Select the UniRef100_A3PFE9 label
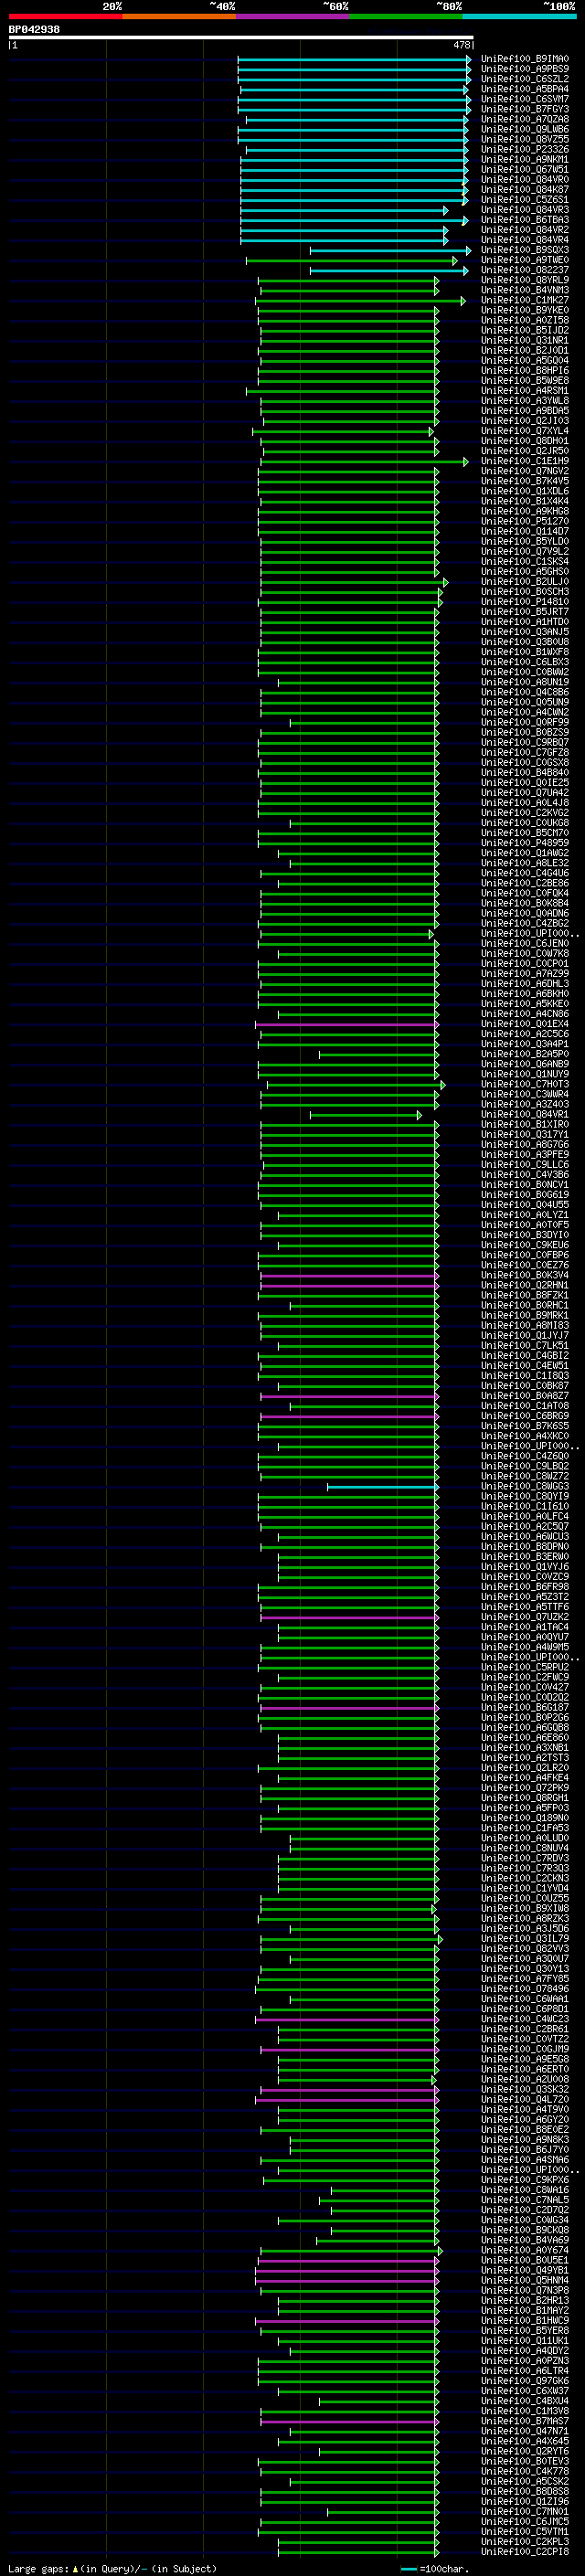Image resolution: width=585 pixels, height=2576 pixels. click(x=524, y=1155)
